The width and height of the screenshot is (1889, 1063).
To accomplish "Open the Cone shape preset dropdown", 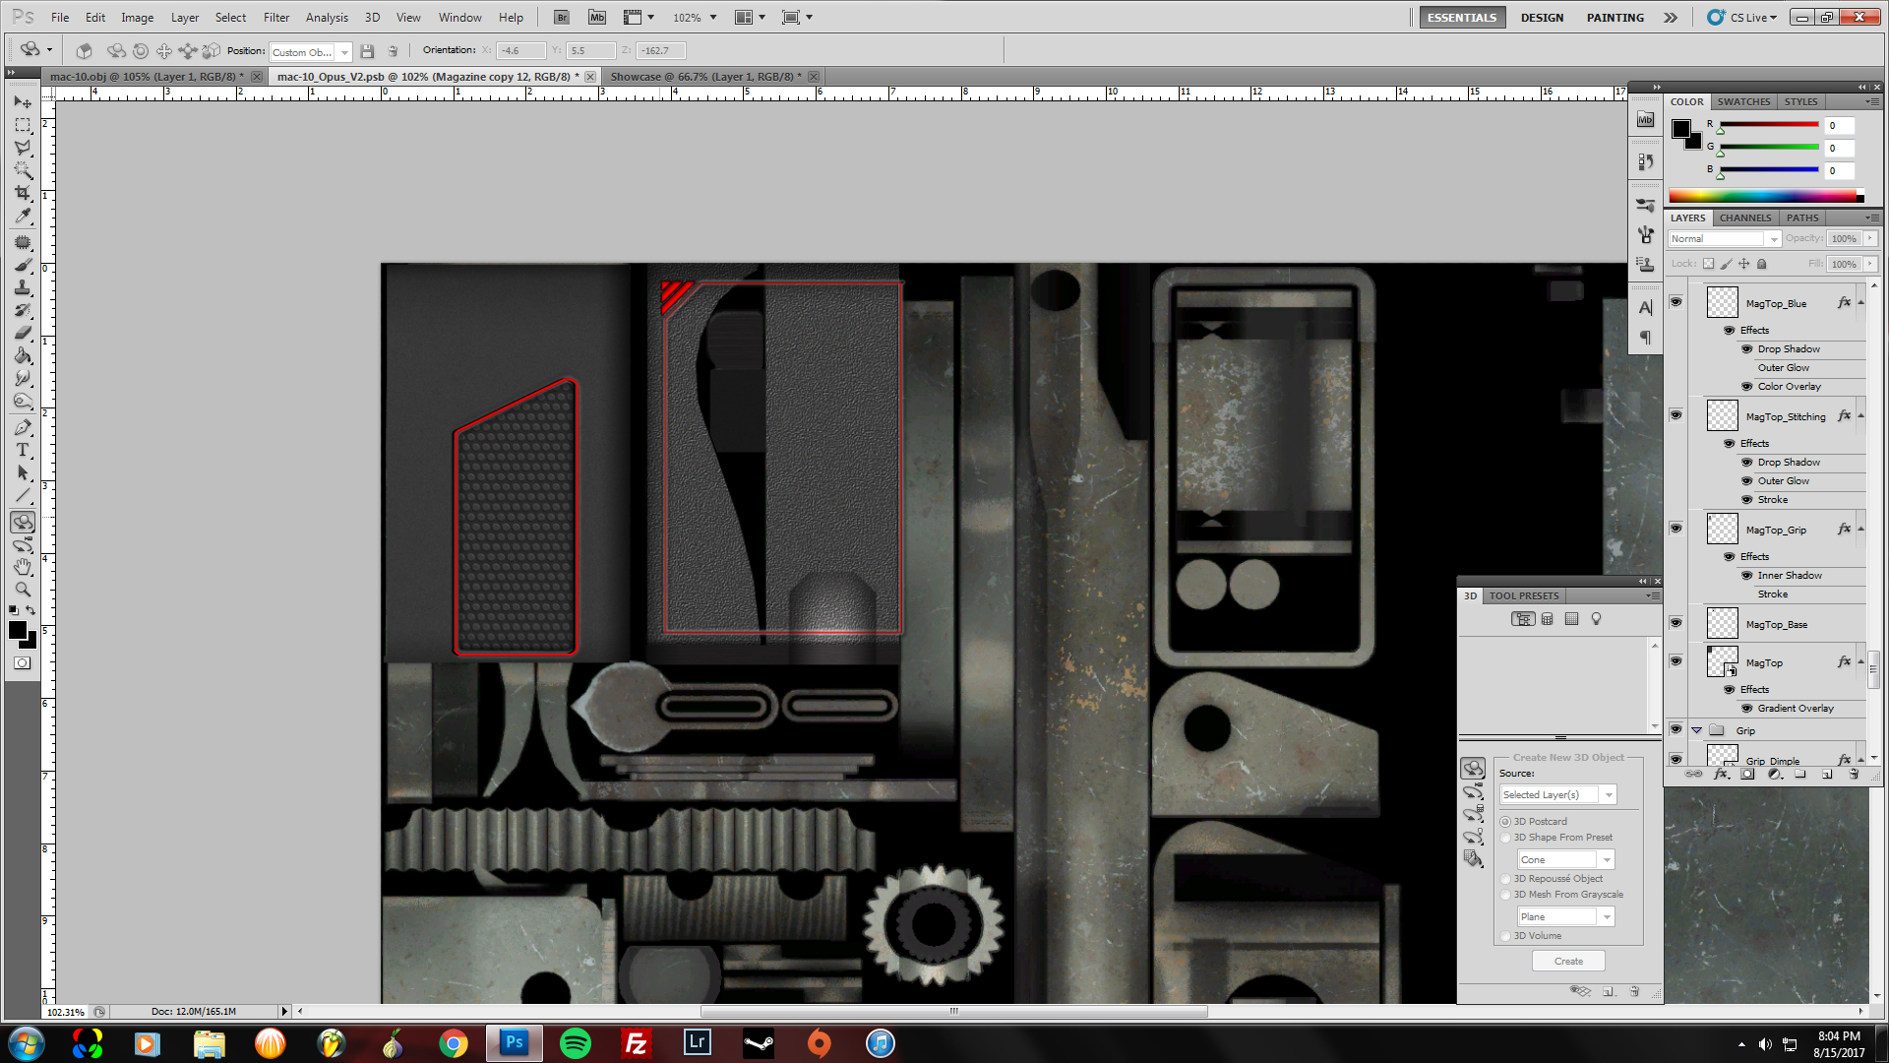I will 1565,860.
